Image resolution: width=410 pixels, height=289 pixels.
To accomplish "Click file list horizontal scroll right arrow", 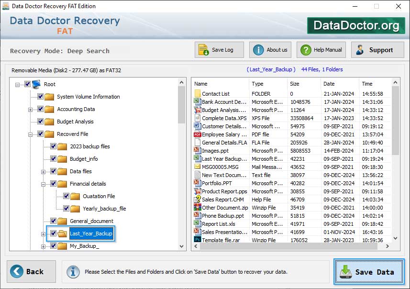I will point(387,246).
